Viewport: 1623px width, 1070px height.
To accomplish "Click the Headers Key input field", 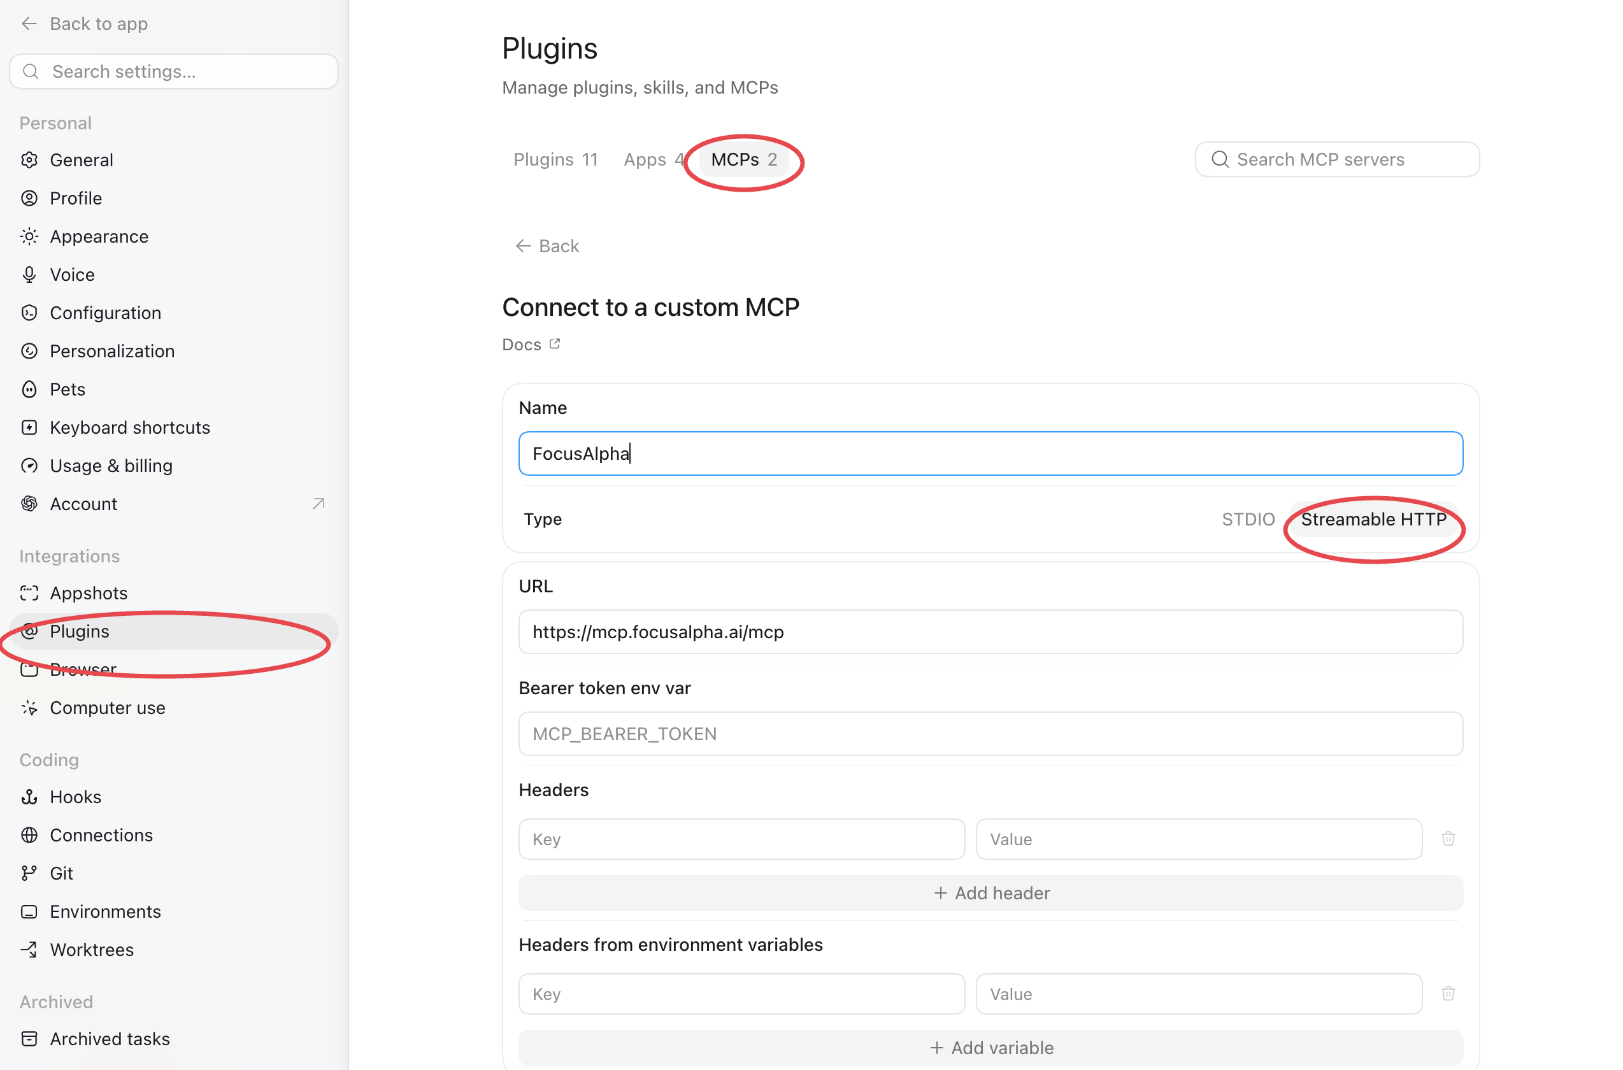I will tap(741, 839).
